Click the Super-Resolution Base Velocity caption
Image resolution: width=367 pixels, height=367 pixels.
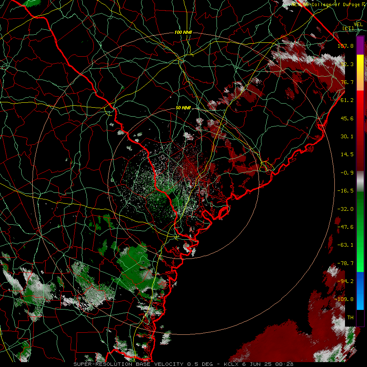(x=183, y=364)
